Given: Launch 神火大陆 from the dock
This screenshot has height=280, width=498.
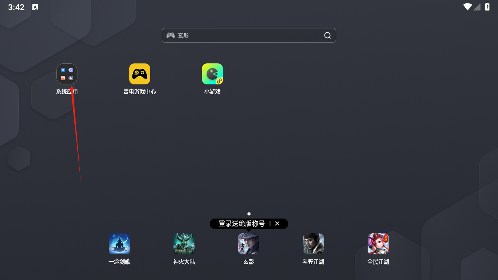Looking at the screenshot, I should point(184,244).
